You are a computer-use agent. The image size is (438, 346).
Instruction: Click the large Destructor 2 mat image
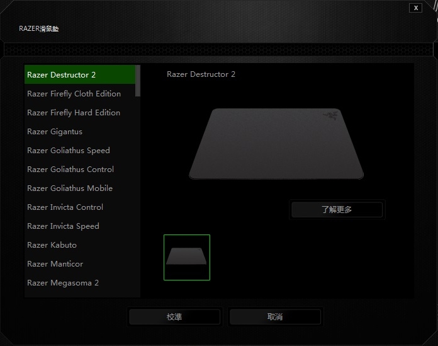[276, 144]
